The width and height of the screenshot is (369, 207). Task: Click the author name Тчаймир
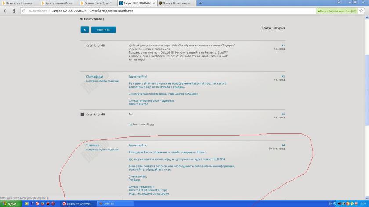[93, 146]
